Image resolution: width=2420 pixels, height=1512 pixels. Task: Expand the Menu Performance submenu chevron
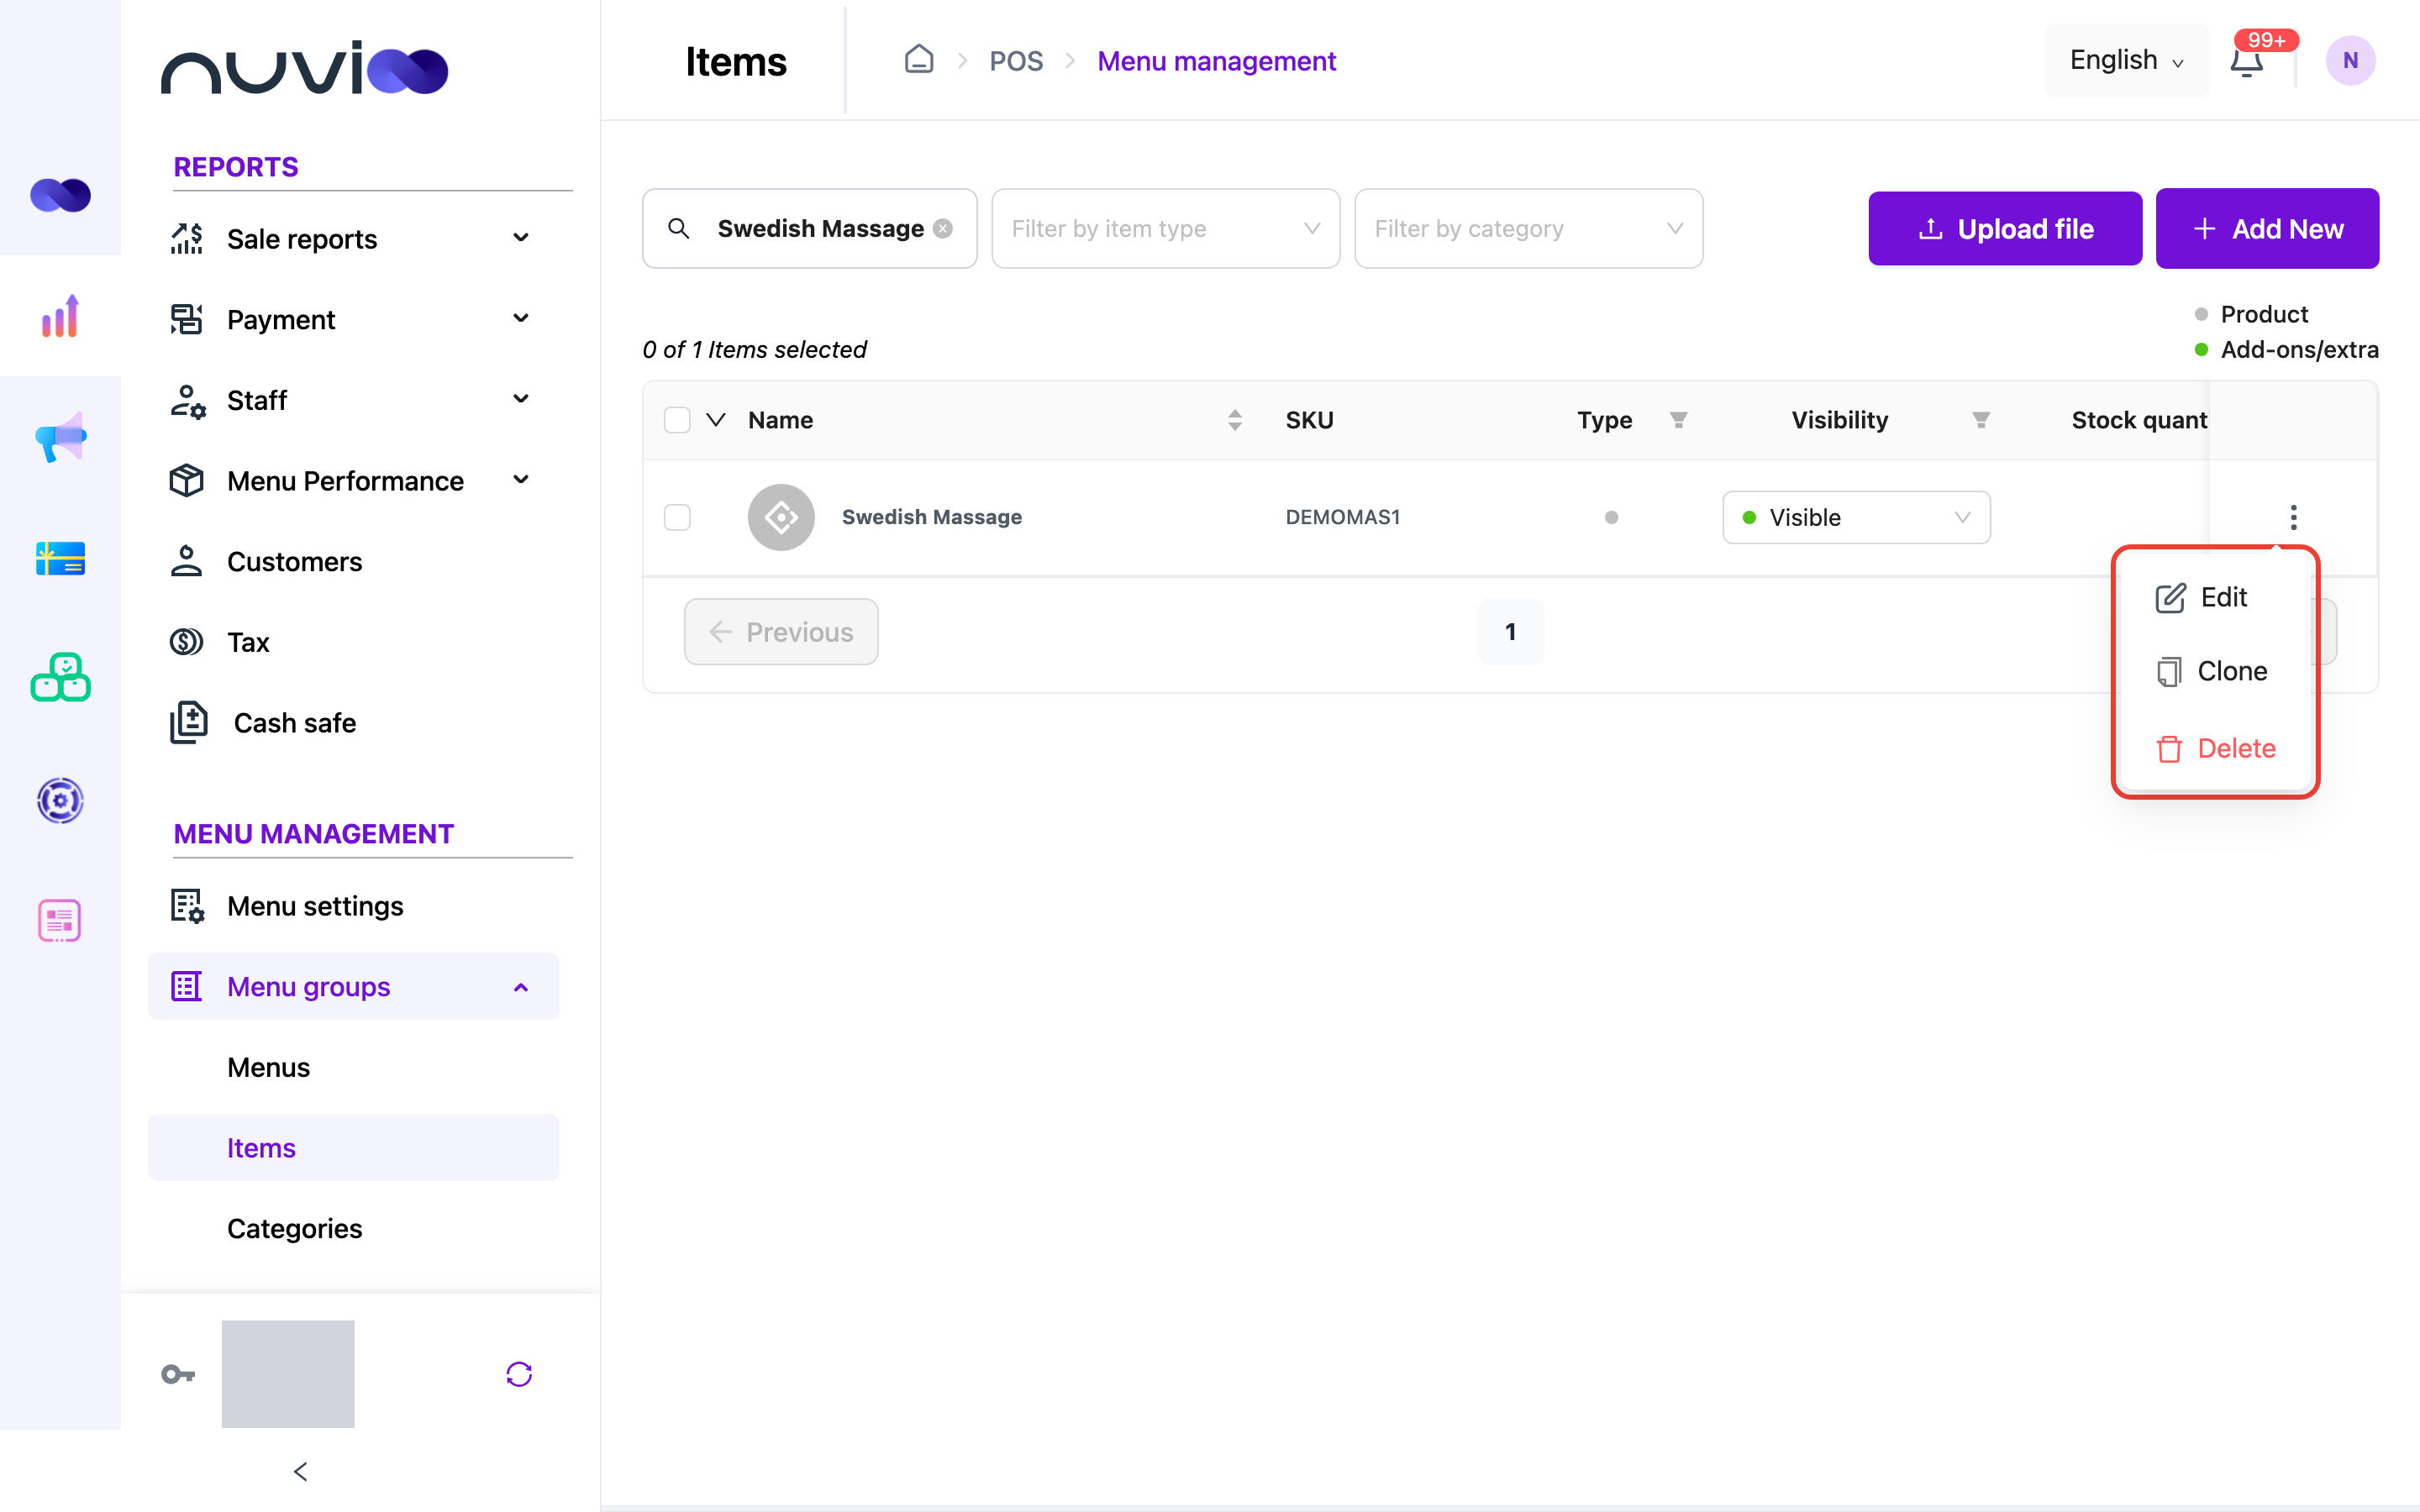pos(521,480)
